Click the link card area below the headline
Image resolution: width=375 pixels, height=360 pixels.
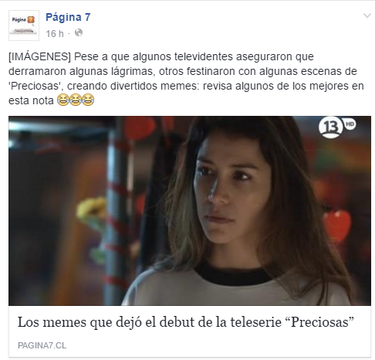coord(190,345)
